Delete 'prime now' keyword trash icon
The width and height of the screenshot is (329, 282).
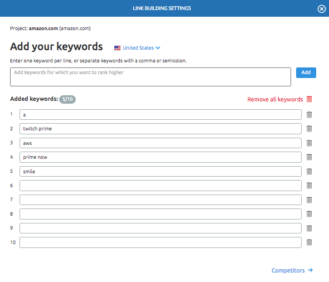tap(309, 157)
